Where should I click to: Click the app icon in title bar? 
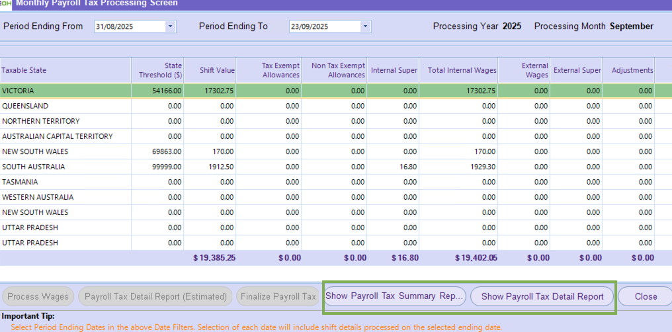5,3
